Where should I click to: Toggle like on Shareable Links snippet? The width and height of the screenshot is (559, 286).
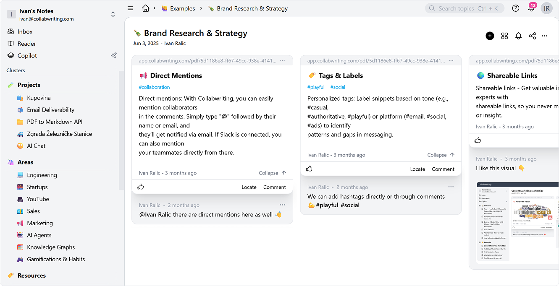tap(478, 140)
